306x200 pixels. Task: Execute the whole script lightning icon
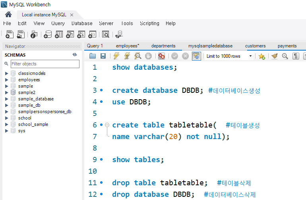pos(116,56)
